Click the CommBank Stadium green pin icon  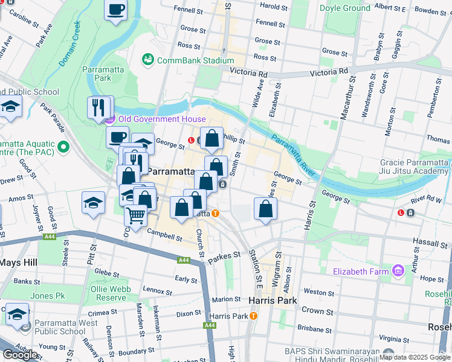148,60
